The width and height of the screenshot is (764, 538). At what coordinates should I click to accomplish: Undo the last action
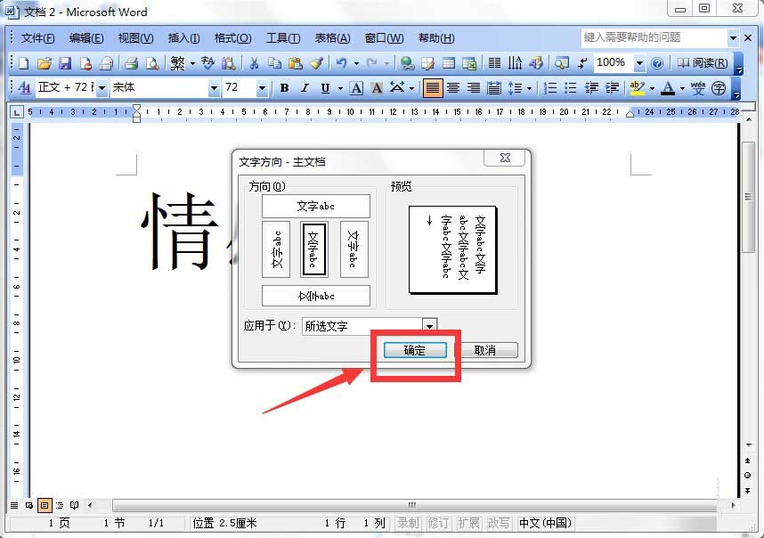342,63
